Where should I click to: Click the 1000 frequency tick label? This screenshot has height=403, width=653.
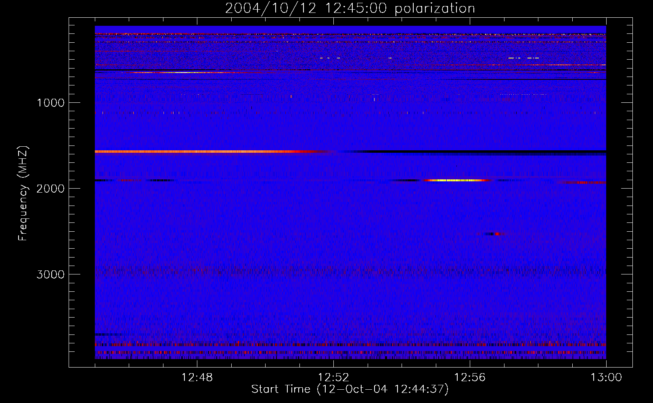(x=51, y=103)
